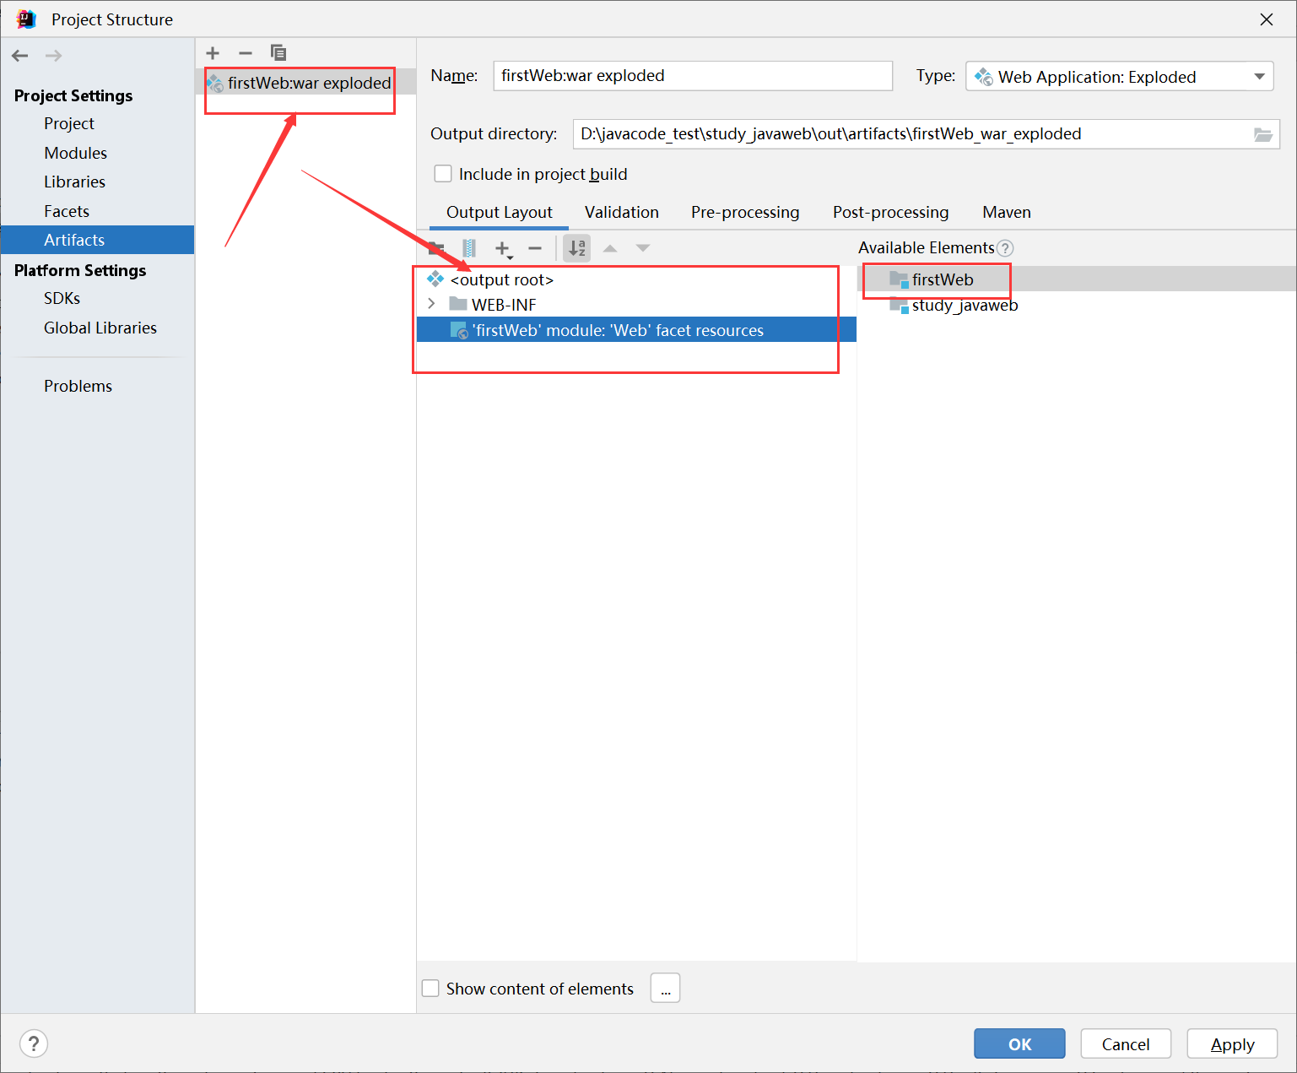The image size is (1297, 1073).
Task: Click the help question mark button
Action: pyautogui.click(x=34, y=1043)
